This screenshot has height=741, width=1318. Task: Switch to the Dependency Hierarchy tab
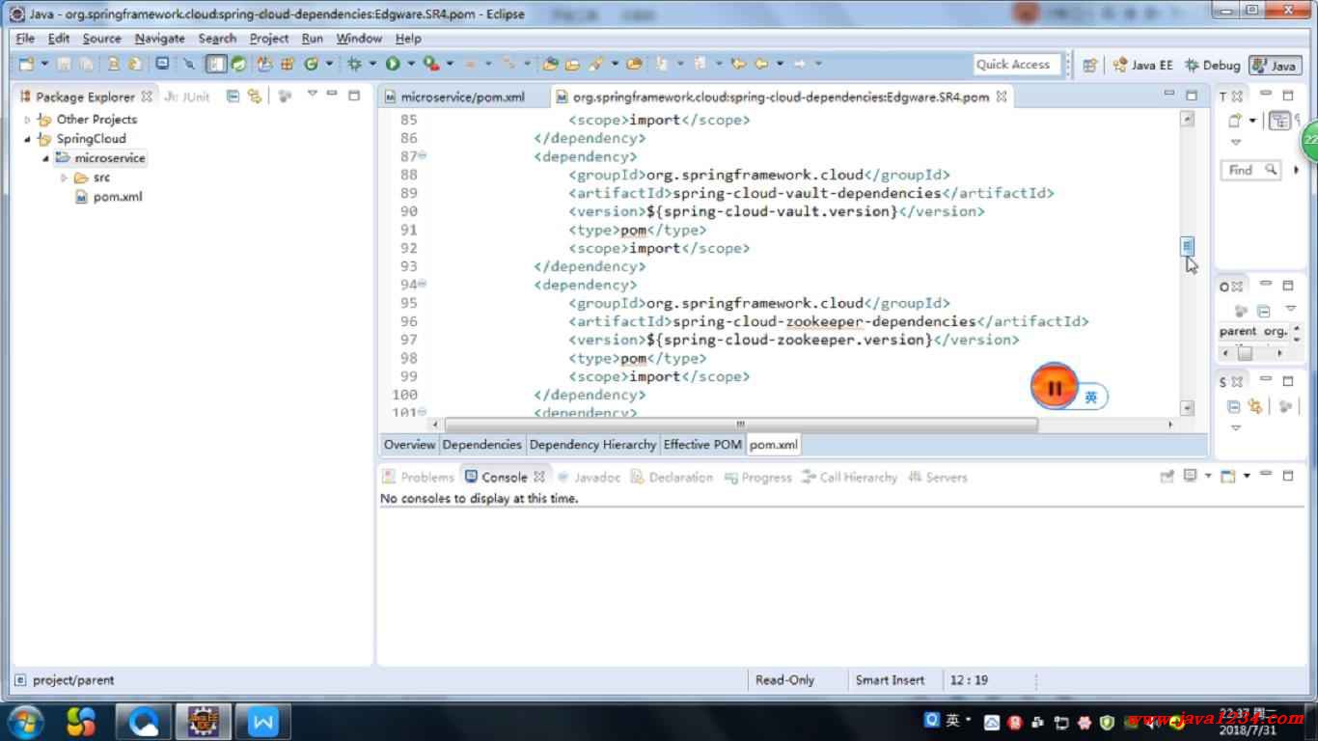[592, 445]
